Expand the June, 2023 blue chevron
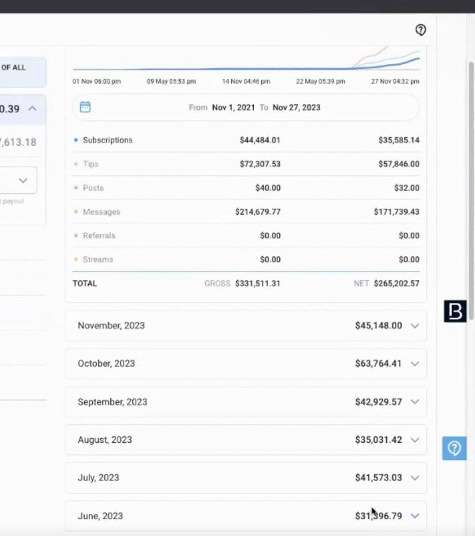Viewport: 475px width, 536px height. click(x=414, y=516)
